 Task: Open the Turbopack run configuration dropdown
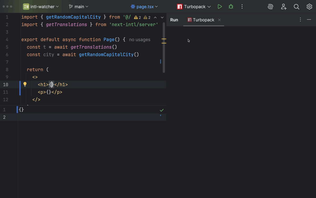point(194,7)
